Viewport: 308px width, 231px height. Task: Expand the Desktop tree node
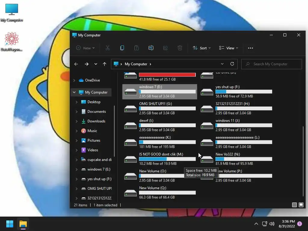pos(77,102)
